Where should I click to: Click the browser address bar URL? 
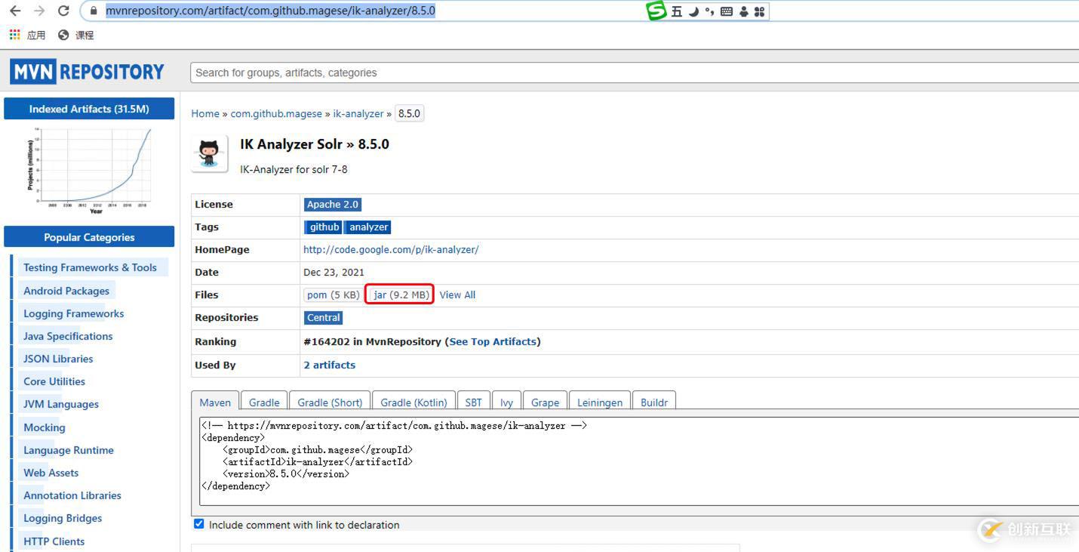[270, 11]
